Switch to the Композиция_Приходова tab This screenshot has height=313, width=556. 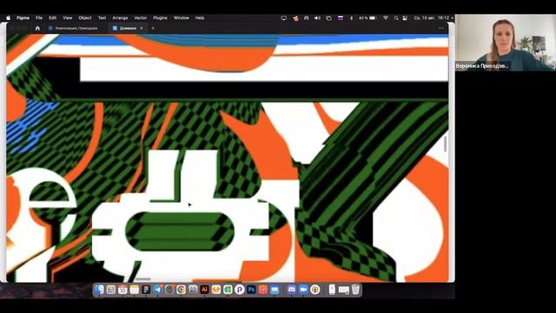point(73,28)
